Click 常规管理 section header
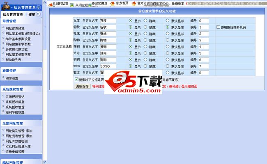The image size is (267, 164). pos(9,21)
